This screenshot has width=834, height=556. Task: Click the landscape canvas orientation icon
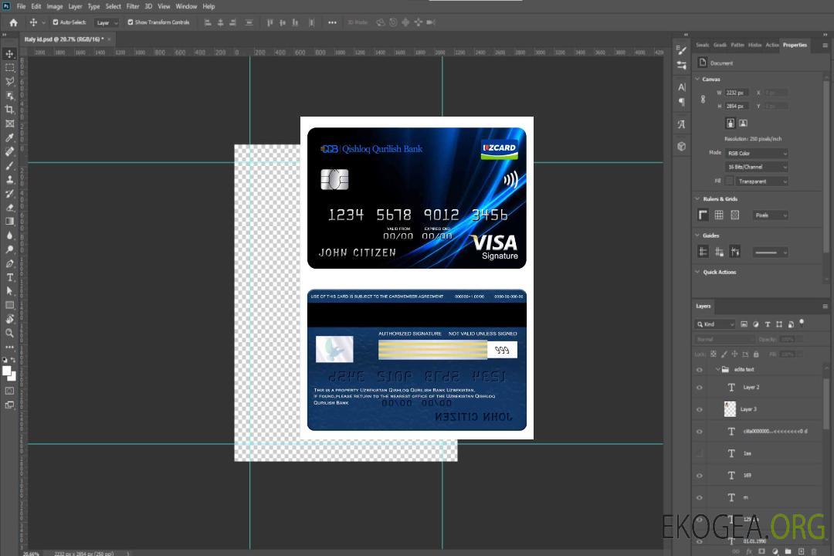pyautogui.click(x=743, y=123)
